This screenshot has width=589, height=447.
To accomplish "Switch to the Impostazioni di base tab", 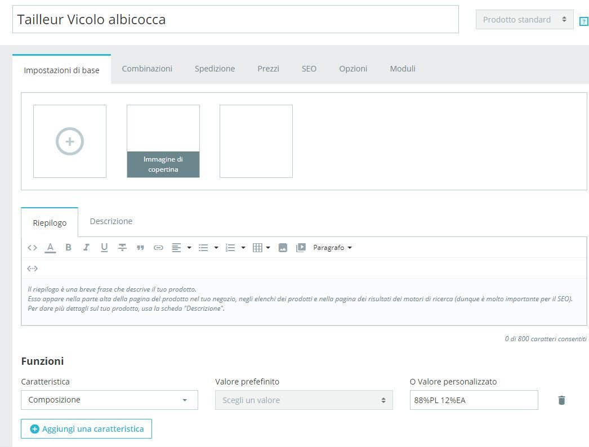I will (x=61, y=70).
